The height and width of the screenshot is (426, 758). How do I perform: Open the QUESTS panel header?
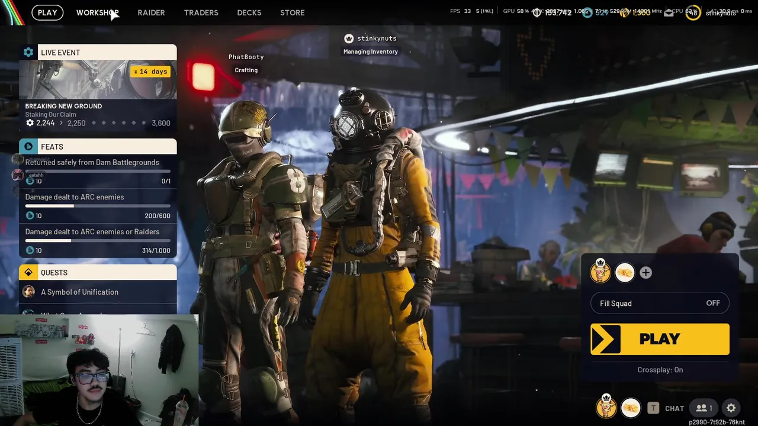pos(98,272)
